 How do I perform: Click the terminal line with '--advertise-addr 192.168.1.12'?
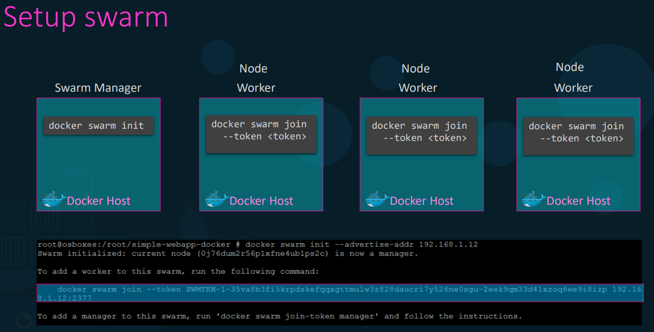click(257, 244)
